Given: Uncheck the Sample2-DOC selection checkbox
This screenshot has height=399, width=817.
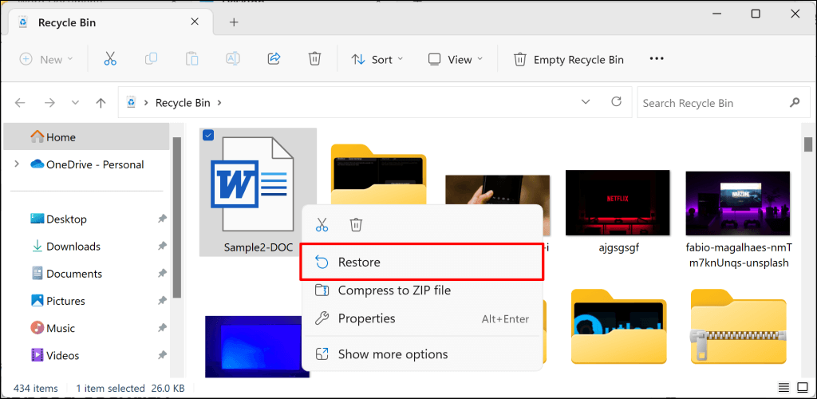Looking at the screenshot, I should (208, 136).
